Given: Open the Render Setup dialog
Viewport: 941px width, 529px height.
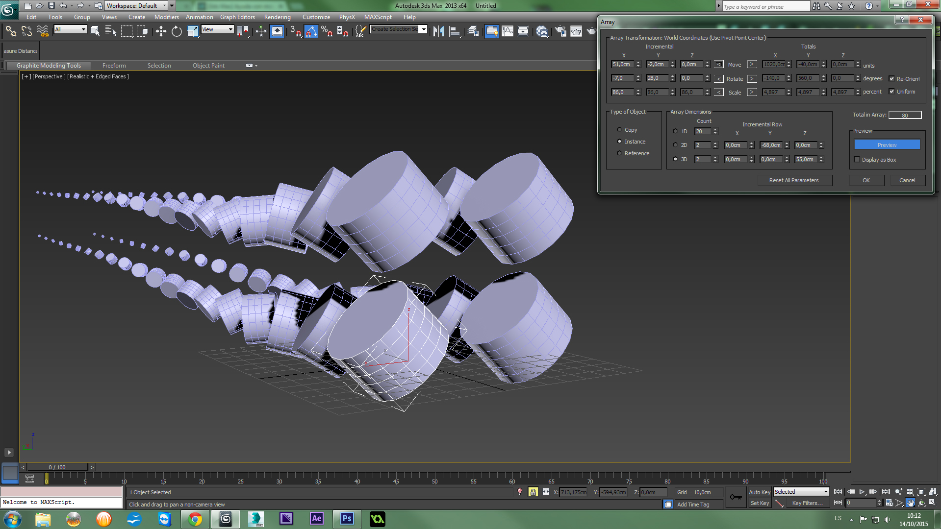Looking at the screenshot, I should (x=560, y=31).
